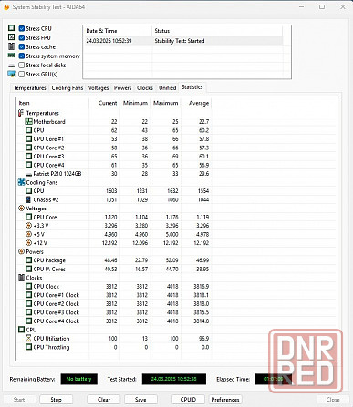
Task: Click the FPU icon beside Stress FPU
Action: [x=11, y=37]
